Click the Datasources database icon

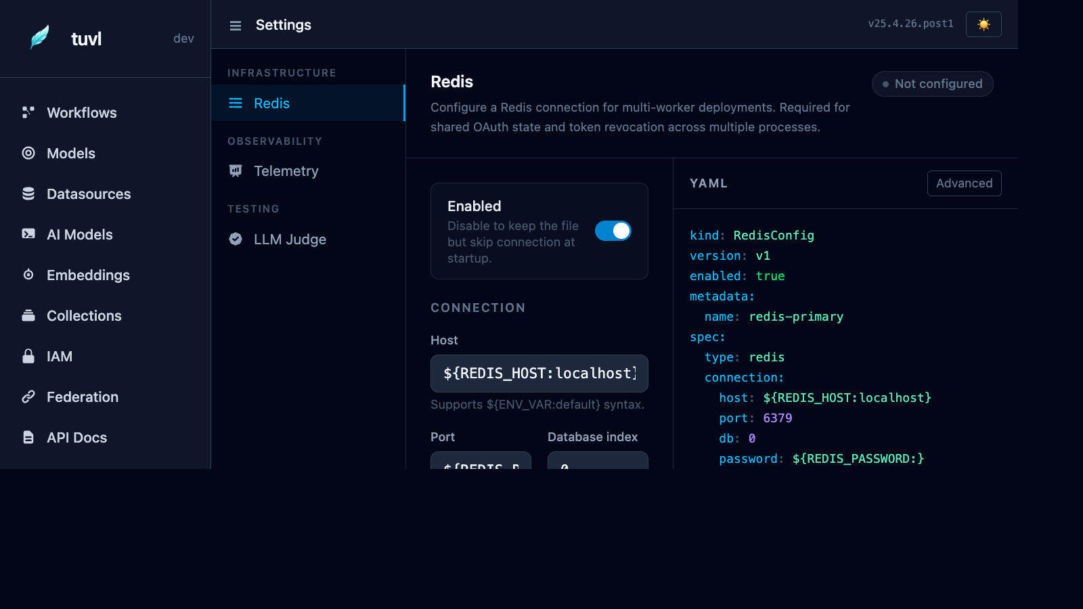coord(28,194)
